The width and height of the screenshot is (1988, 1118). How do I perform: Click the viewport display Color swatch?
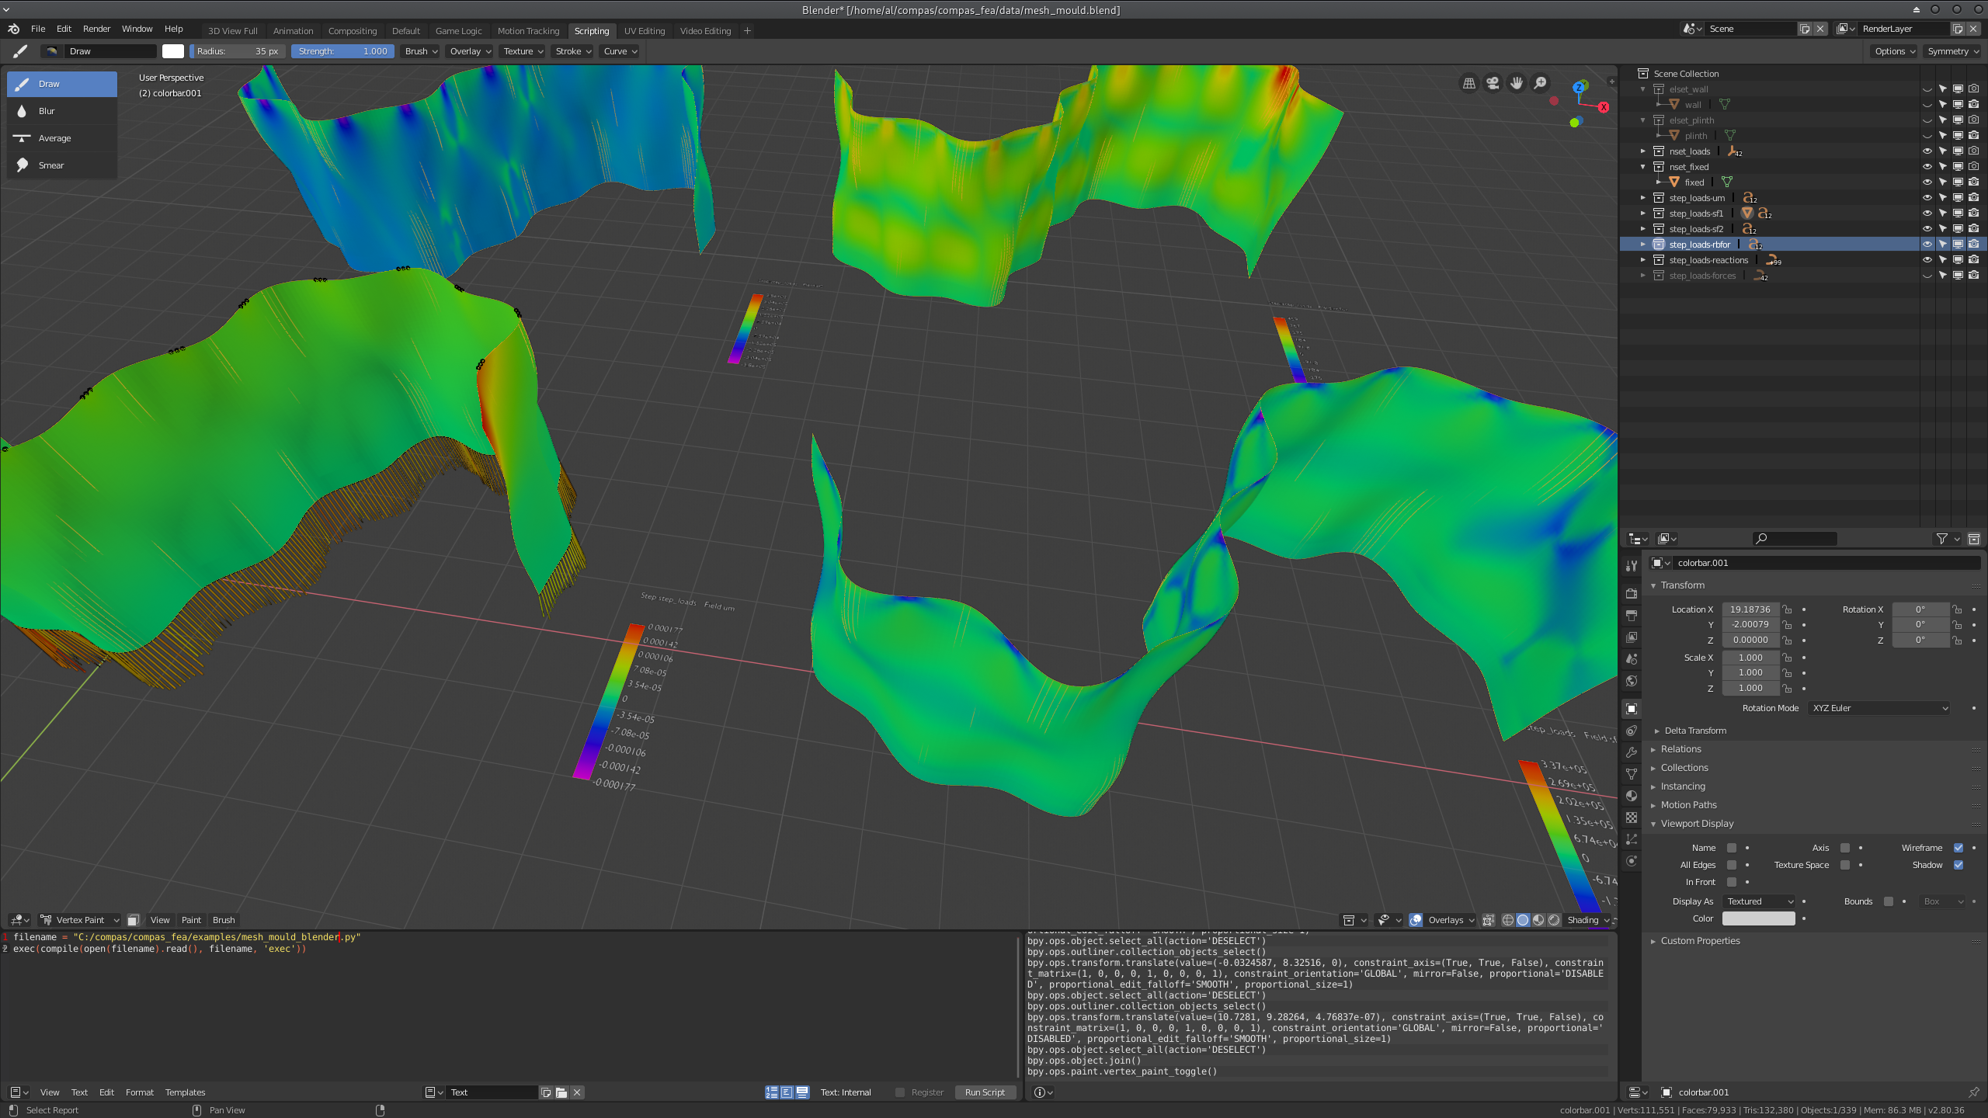1758,918
